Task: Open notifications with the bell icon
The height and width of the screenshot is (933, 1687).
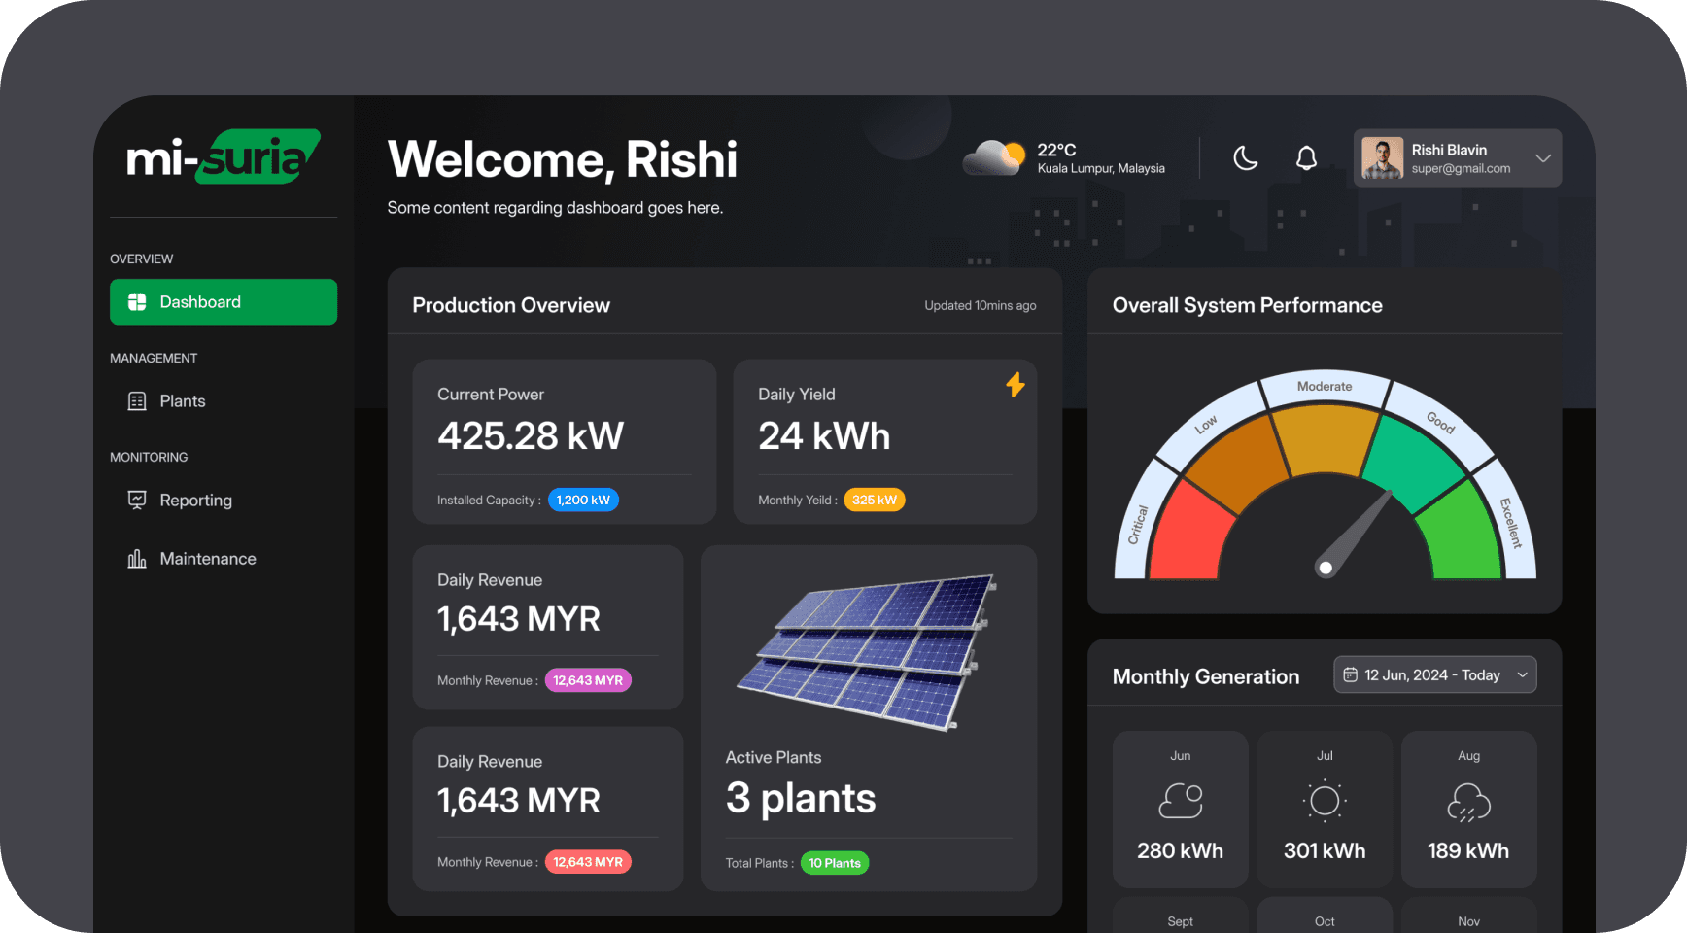Action: (1306, 157)
